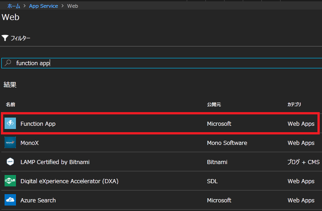Click SDL publisher cell
This screenshot has height=211, width=322.
[x=212, y=181]
